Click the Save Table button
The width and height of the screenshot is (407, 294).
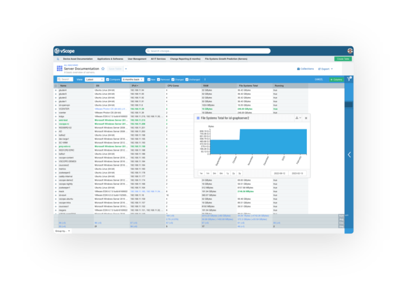coord(115,69)
